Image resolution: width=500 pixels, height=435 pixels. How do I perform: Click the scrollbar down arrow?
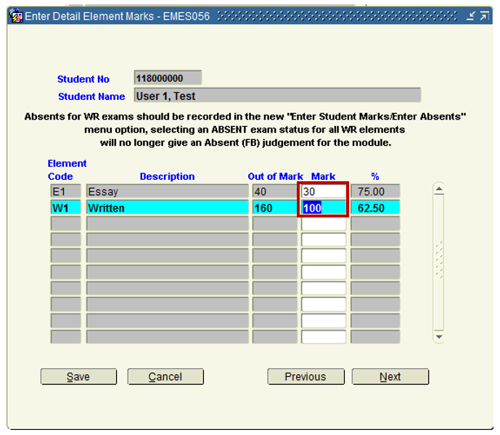pyautogui.click(x=438, y=337)
